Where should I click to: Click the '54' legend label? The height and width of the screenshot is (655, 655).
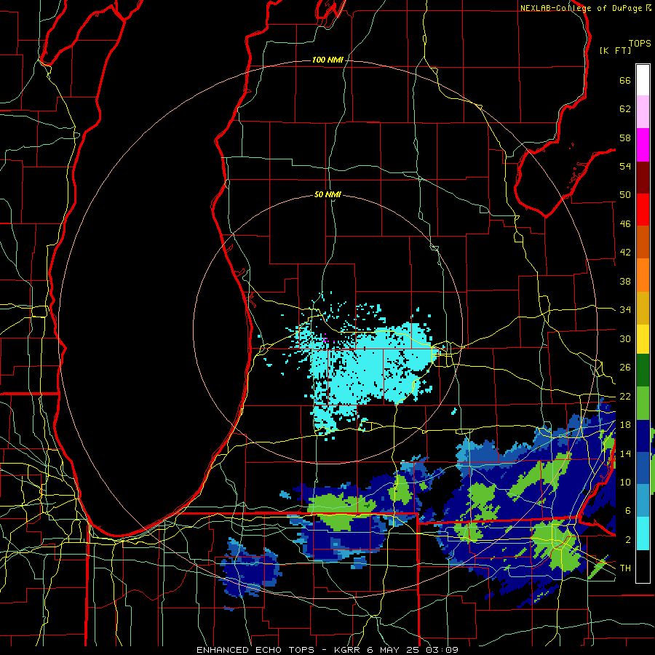tap(625, 166)
